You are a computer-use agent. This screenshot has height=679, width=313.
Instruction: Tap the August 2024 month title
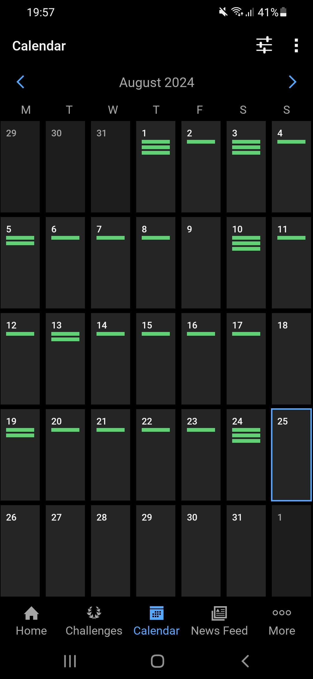tap(156, 82)
